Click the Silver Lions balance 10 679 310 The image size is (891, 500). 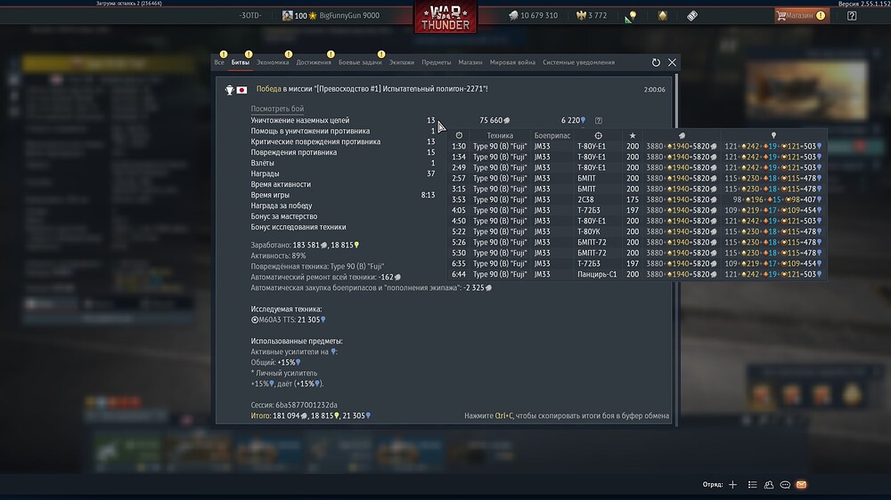533,16
